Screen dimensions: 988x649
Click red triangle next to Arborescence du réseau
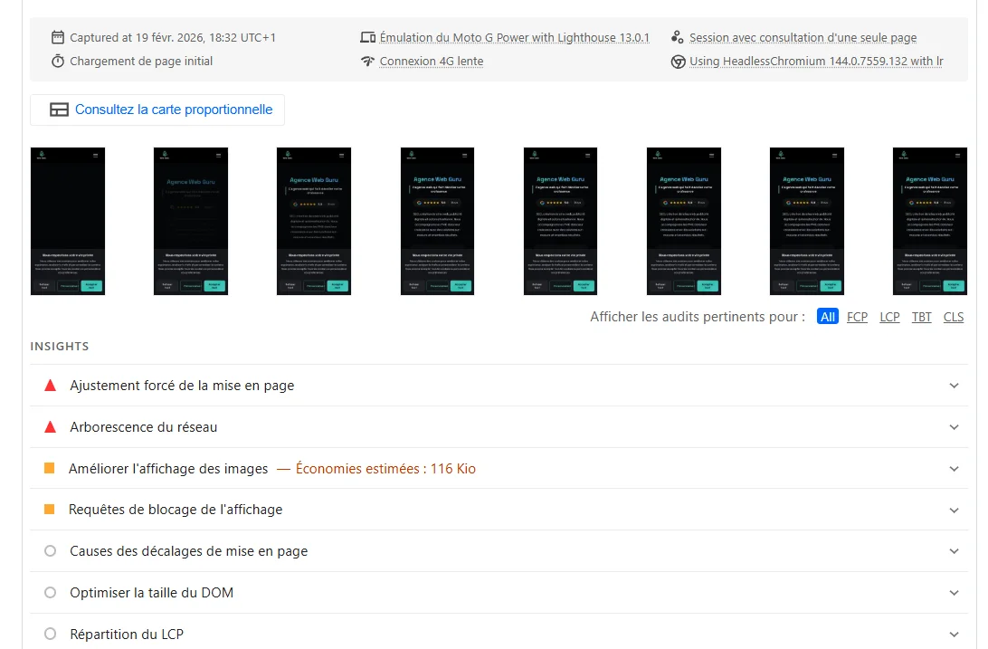(51, 427)
